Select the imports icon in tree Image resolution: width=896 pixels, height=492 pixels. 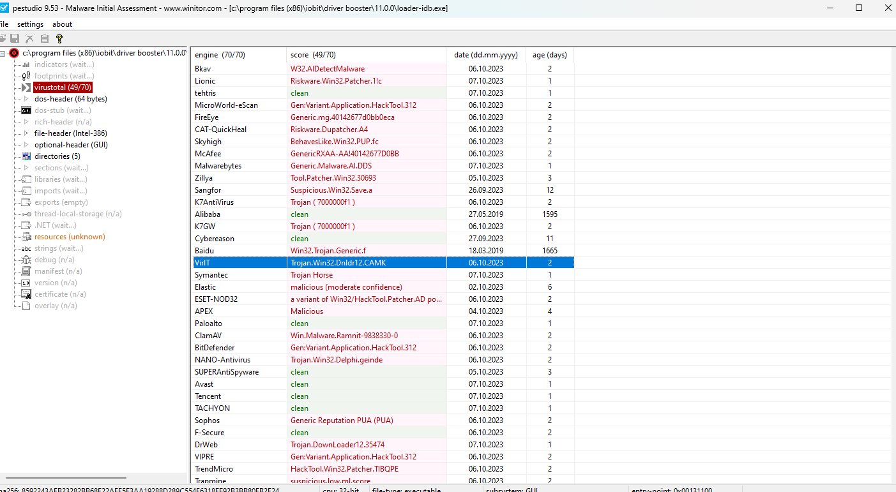26,191
